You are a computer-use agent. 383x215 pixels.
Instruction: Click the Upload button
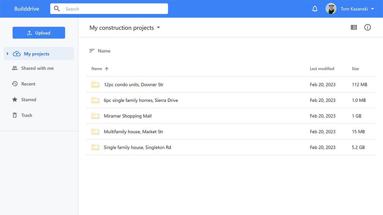tap(39, 33)
